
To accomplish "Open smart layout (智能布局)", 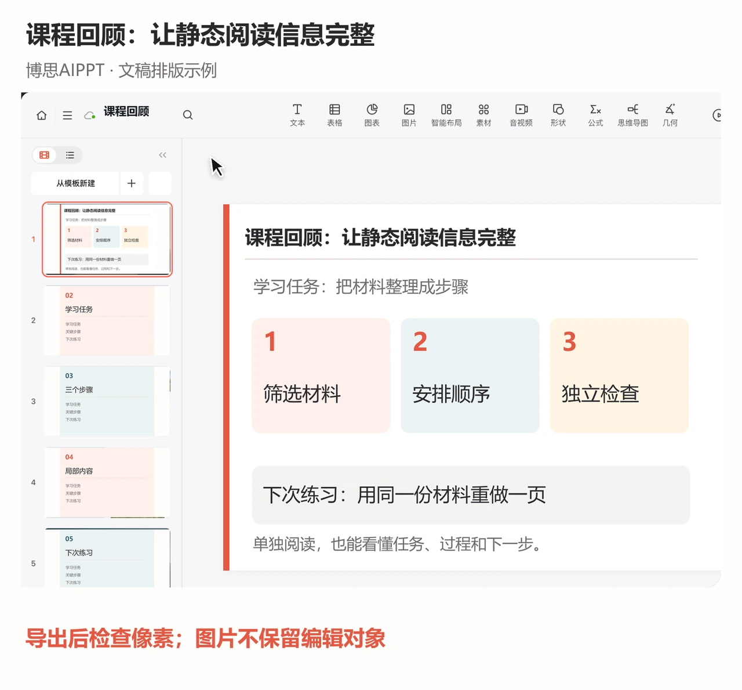I will 446,115.
